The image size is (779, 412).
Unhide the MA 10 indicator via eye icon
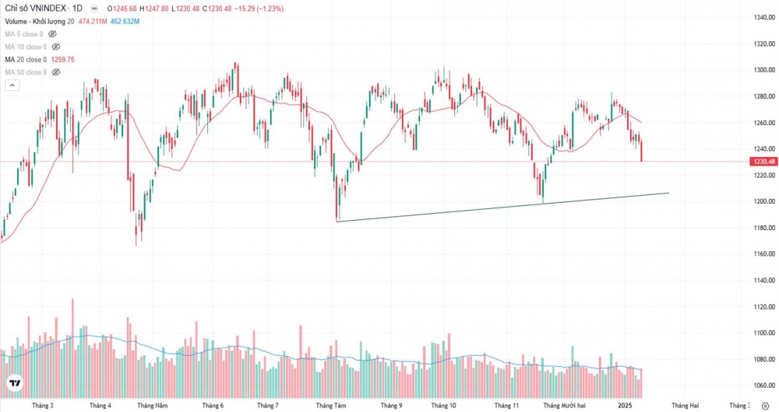pyautogui.click(x=55, y=47)
